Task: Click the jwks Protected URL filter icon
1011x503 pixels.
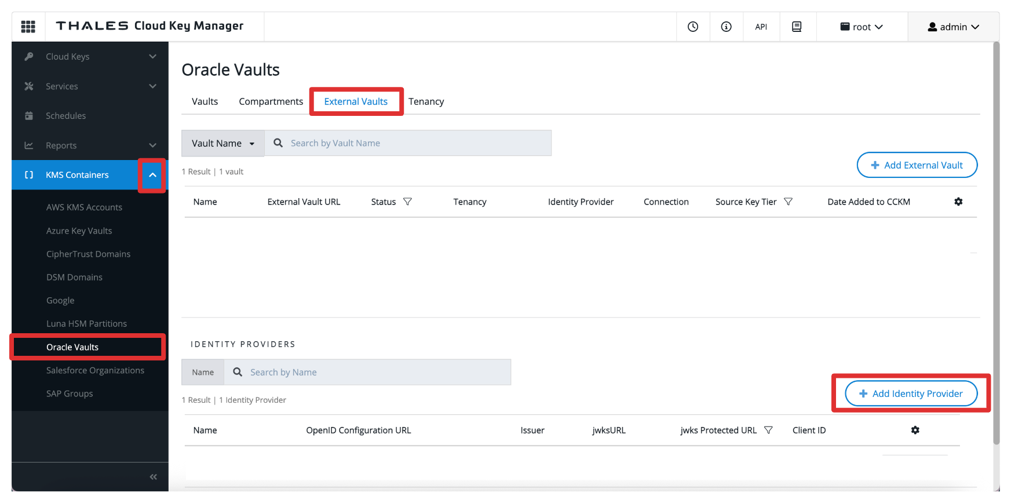Action: pos(768,430)
